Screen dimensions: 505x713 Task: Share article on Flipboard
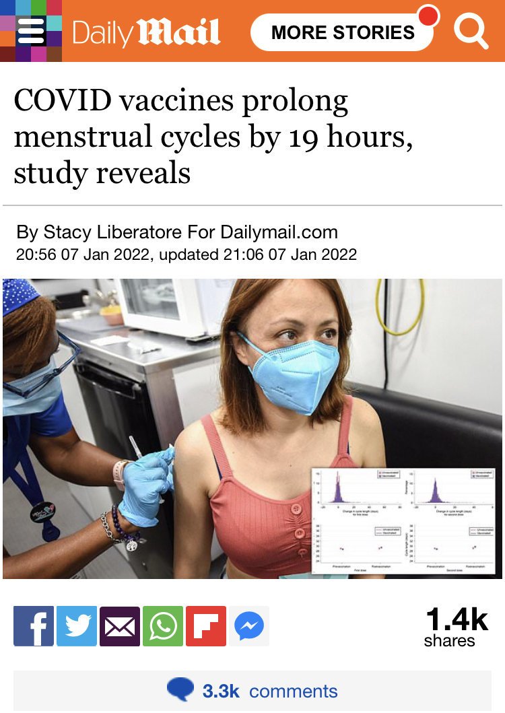coord(206,626)
